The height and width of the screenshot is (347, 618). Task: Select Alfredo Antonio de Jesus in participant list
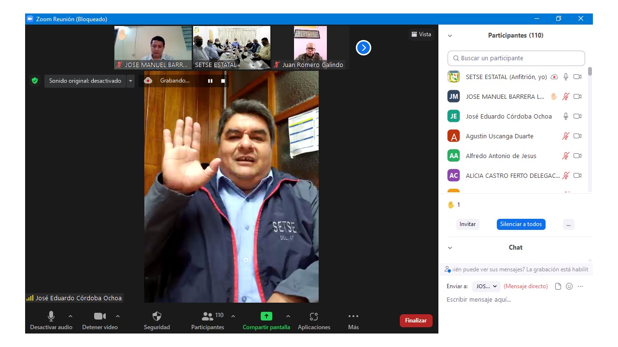pyautogui.click(x=515, y=156)
